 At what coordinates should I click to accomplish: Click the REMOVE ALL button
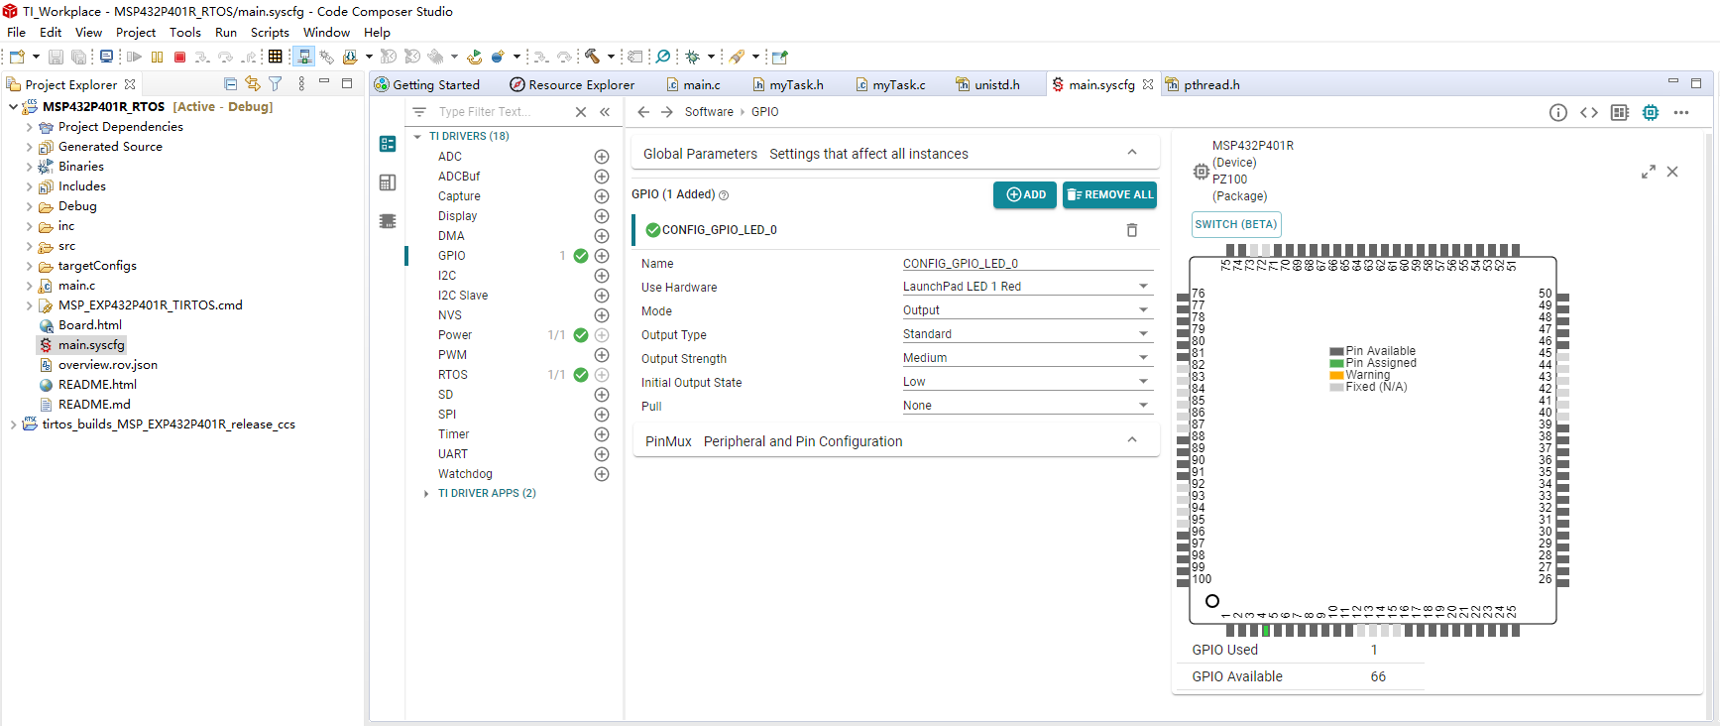point(1110,195)
